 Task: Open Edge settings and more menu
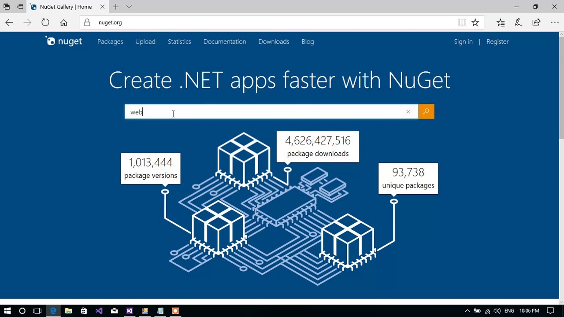click(x=555, y=22)
